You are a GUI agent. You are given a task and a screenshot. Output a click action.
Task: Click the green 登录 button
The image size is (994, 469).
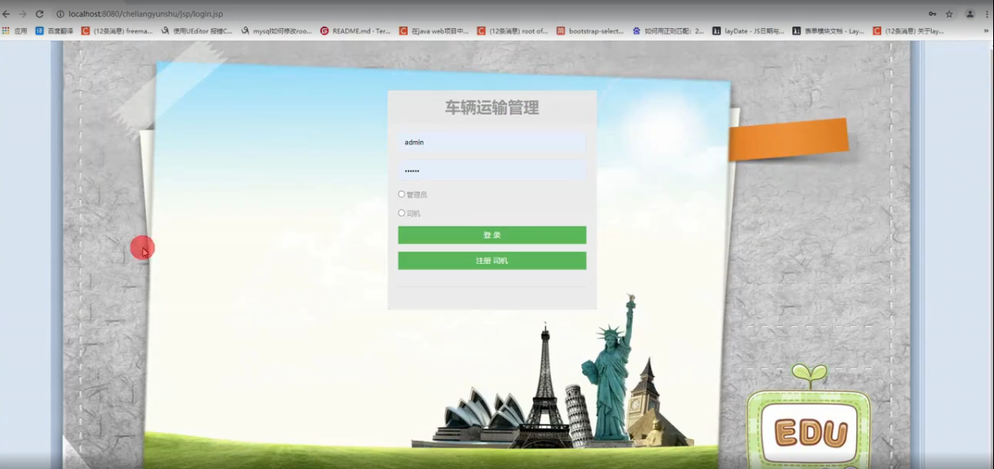tap(492, 235)
